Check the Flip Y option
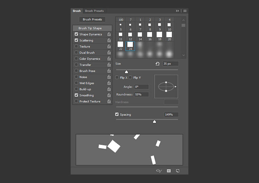 [x=130, y=77]
